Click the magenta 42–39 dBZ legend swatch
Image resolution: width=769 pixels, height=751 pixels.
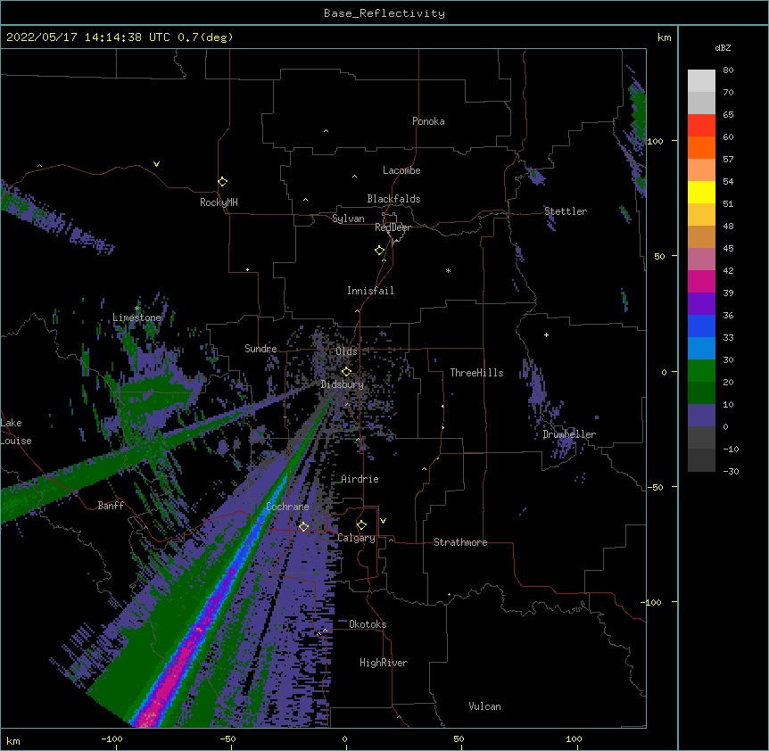coord(701,281)
